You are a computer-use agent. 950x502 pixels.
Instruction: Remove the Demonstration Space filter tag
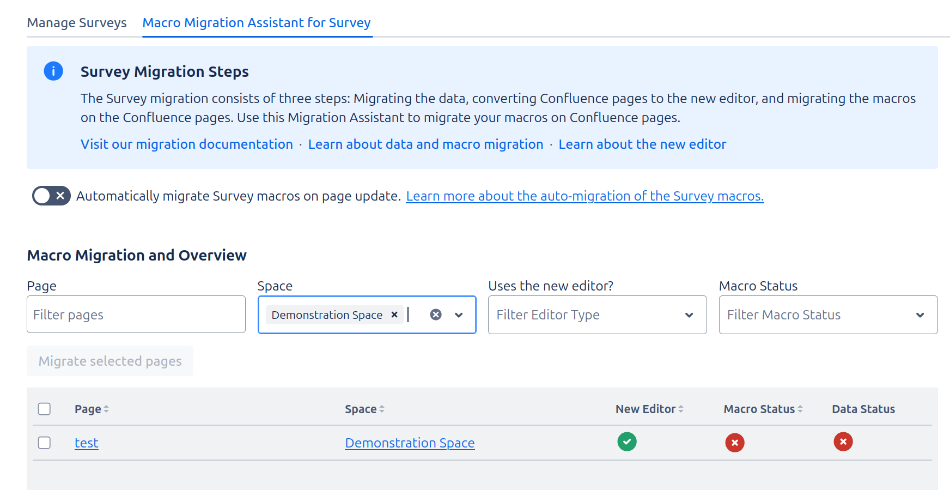click(394, 314)
